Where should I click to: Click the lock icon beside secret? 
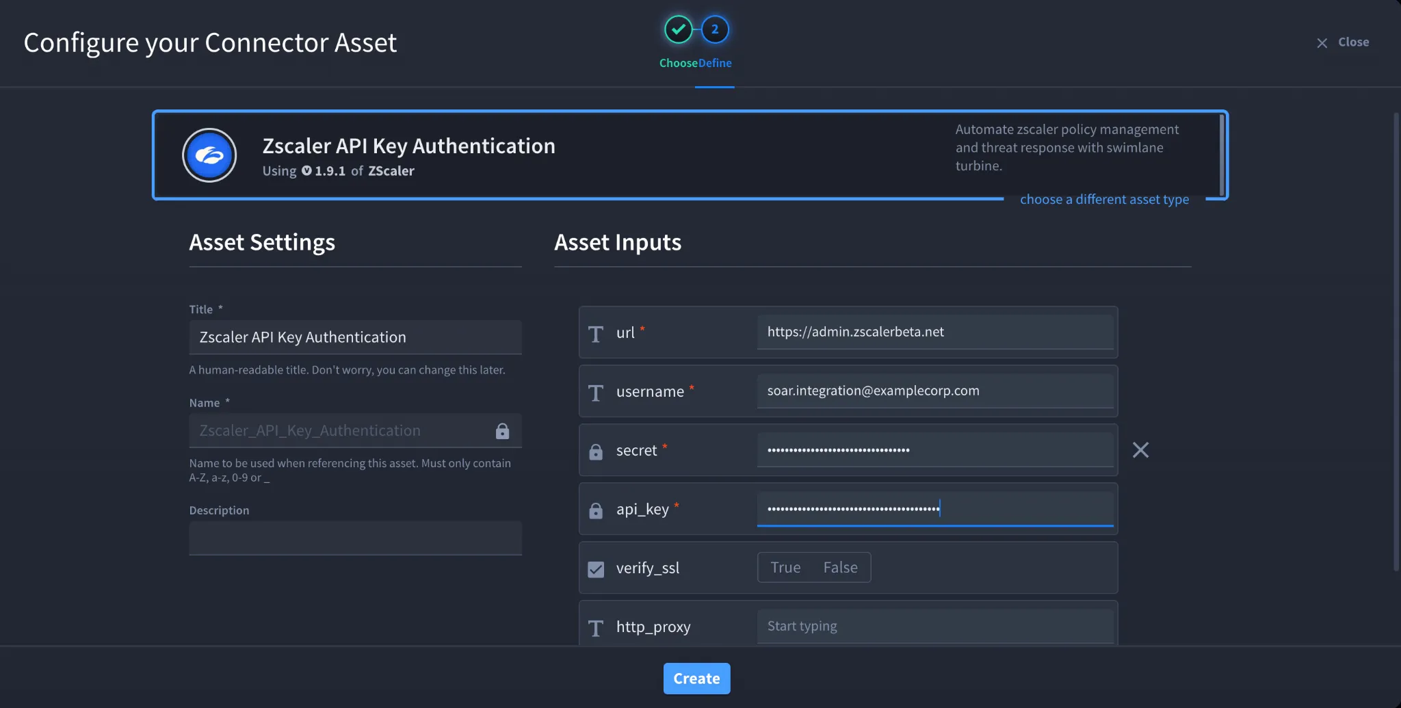coord(596,451)
